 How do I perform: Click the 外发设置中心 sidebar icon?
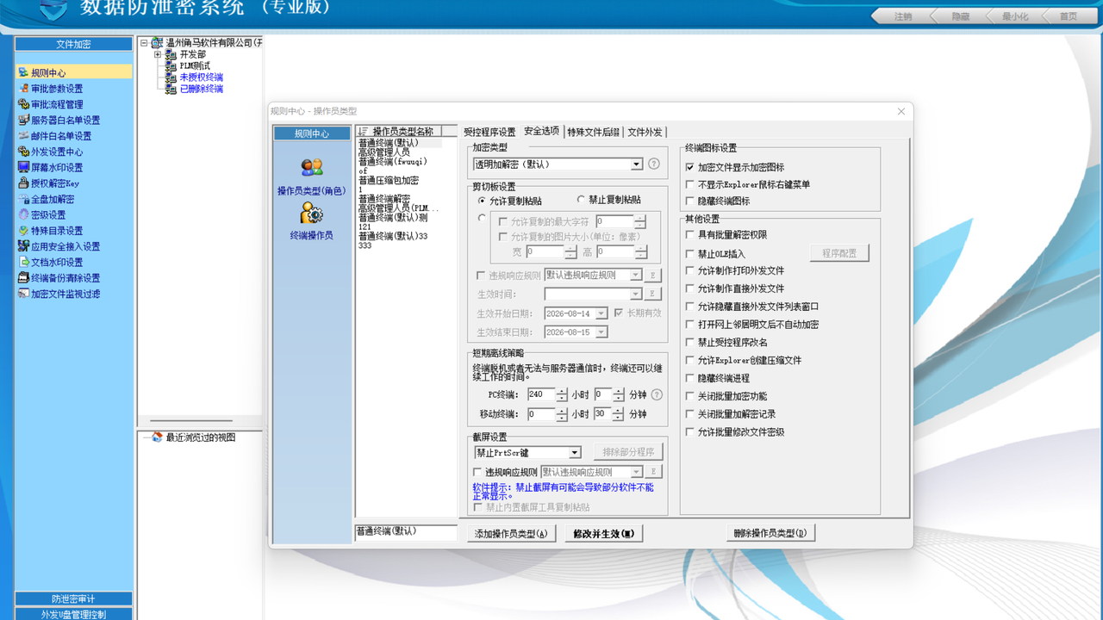pyautogui.click(x=23, y=152)
